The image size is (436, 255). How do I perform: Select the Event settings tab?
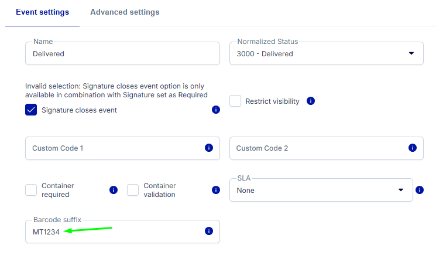42,12
